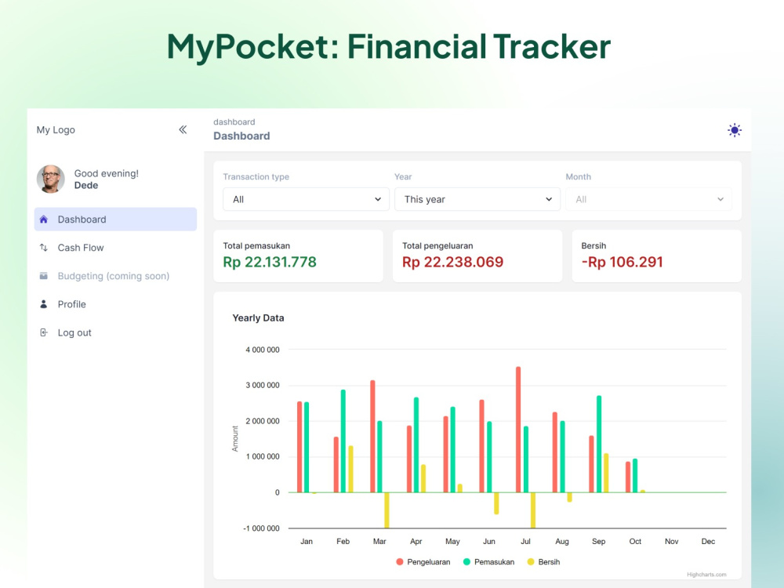Viewport: 784px width, 588px height.
Task: Click the Dashboard home icon
Action: pyautogui.click(x=43, y=220)
